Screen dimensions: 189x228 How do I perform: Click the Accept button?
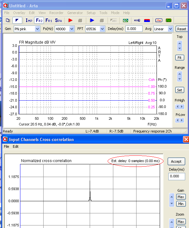[176, 161]
